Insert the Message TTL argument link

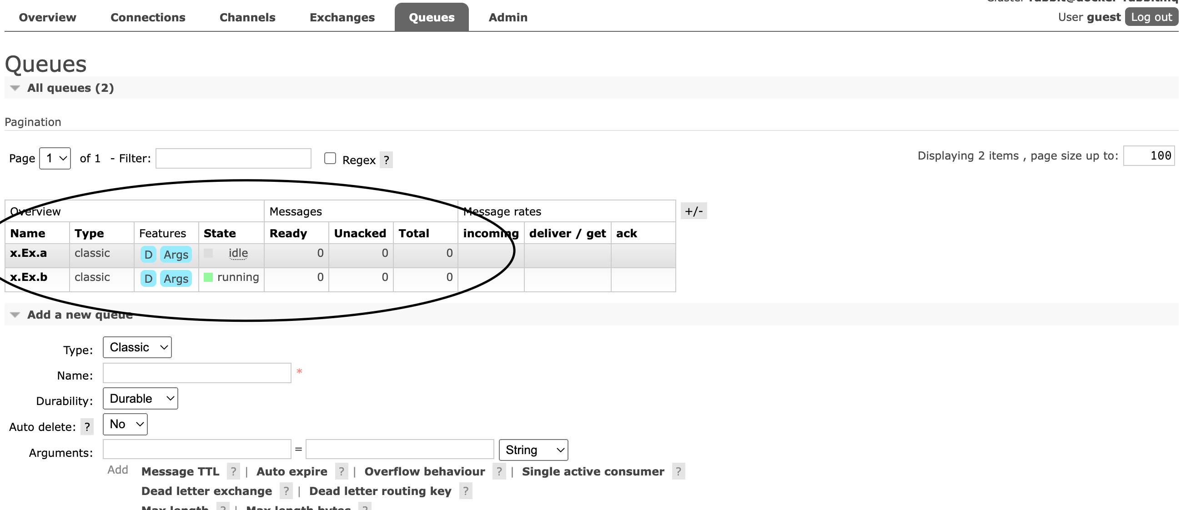pyautogui.click(x=181, y=472)
